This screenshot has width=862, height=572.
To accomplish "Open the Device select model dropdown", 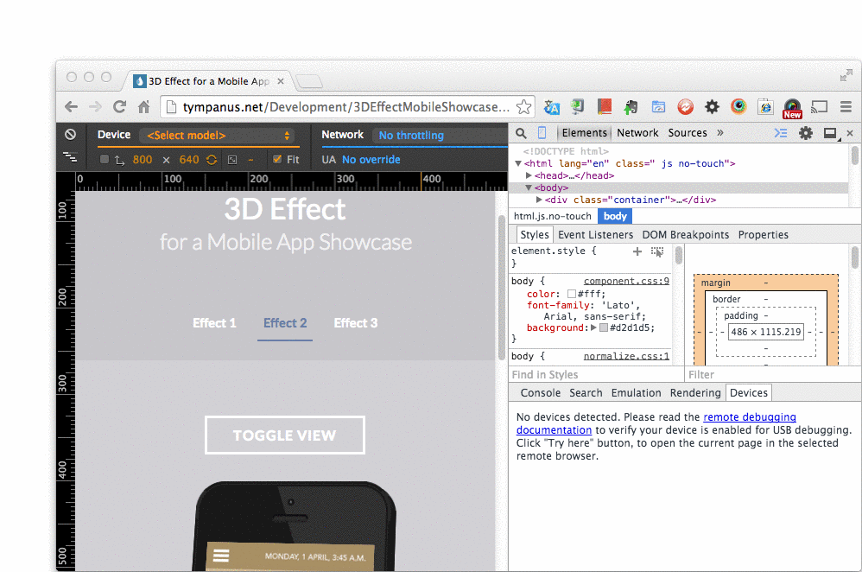I will tap(217, 136).
